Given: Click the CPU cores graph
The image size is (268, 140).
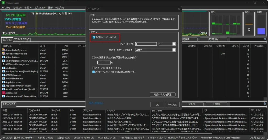Looking at the screenshot, I should (226, 24).
